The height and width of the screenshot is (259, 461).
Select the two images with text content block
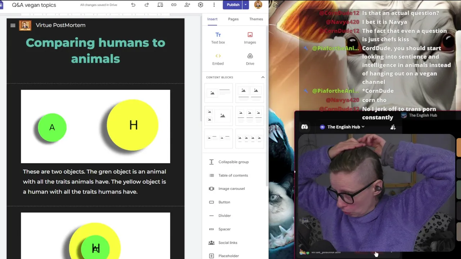(x=250, y=93)
